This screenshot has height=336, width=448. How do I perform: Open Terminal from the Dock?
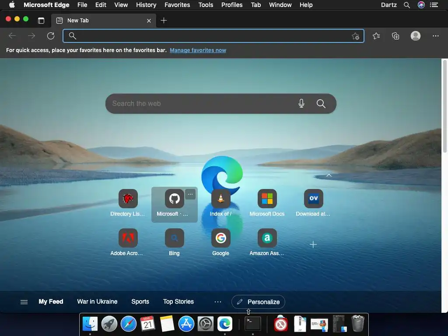[253, 324]
